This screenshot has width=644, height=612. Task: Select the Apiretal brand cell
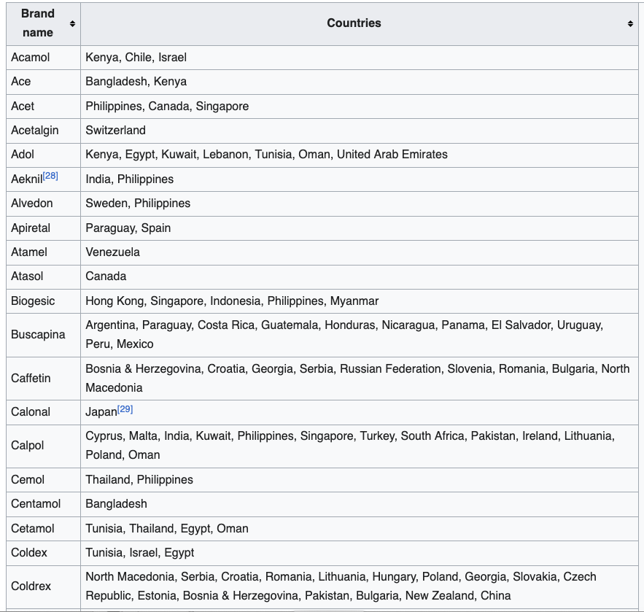44,228
